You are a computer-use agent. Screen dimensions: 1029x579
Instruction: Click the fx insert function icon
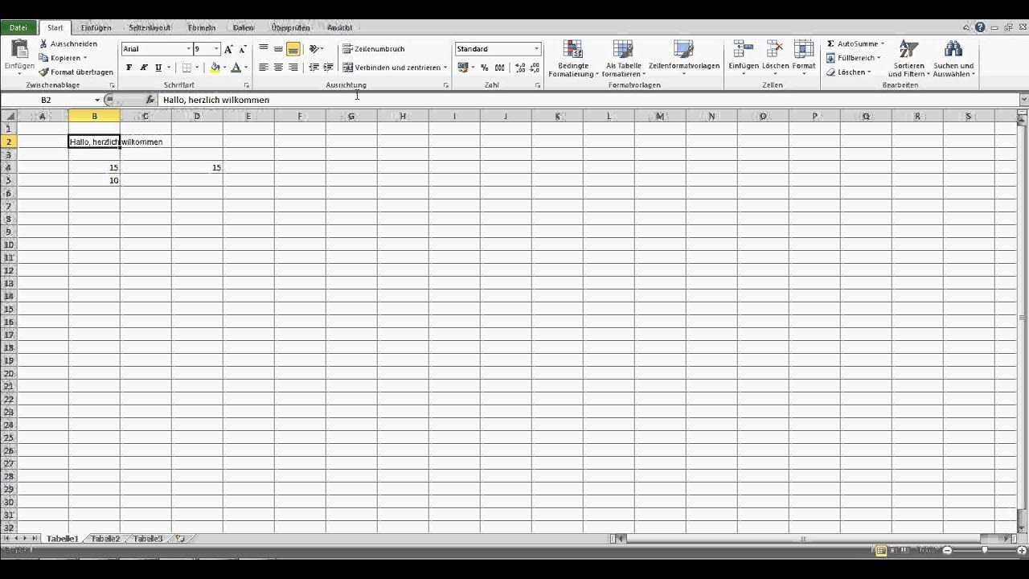point(150,100)
